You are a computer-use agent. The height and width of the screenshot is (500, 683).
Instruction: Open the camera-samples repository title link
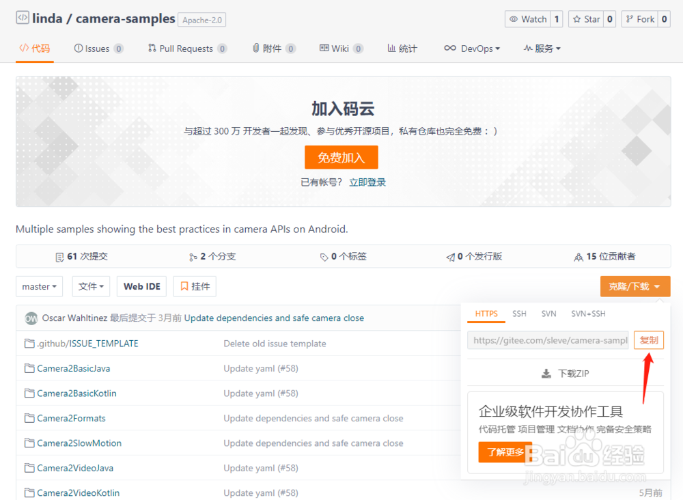[x=126, y=18]
